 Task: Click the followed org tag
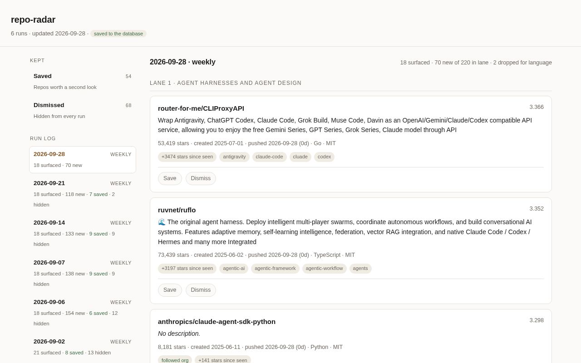click(175, 360)
